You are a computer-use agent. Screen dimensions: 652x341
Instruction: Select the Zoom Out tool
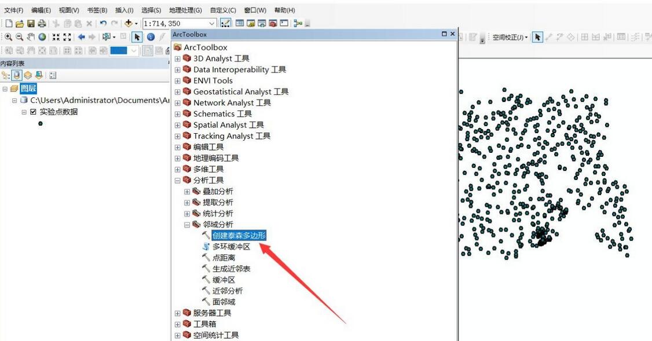tap(20, 37)
